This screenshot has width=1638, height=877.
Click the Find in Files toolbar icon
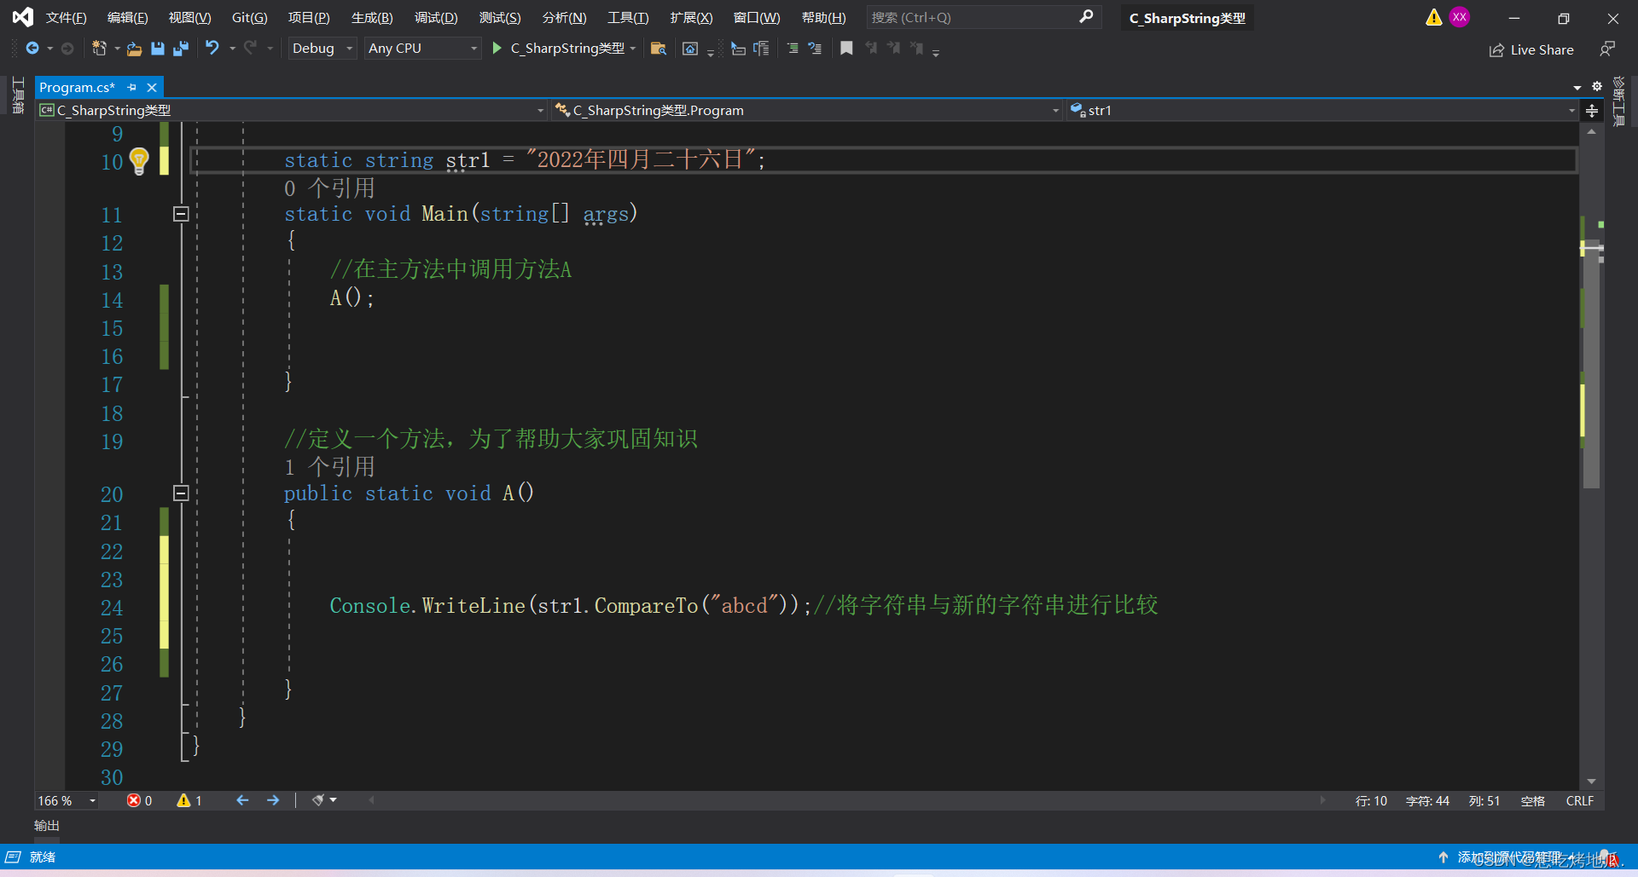[x=658, y=49]
